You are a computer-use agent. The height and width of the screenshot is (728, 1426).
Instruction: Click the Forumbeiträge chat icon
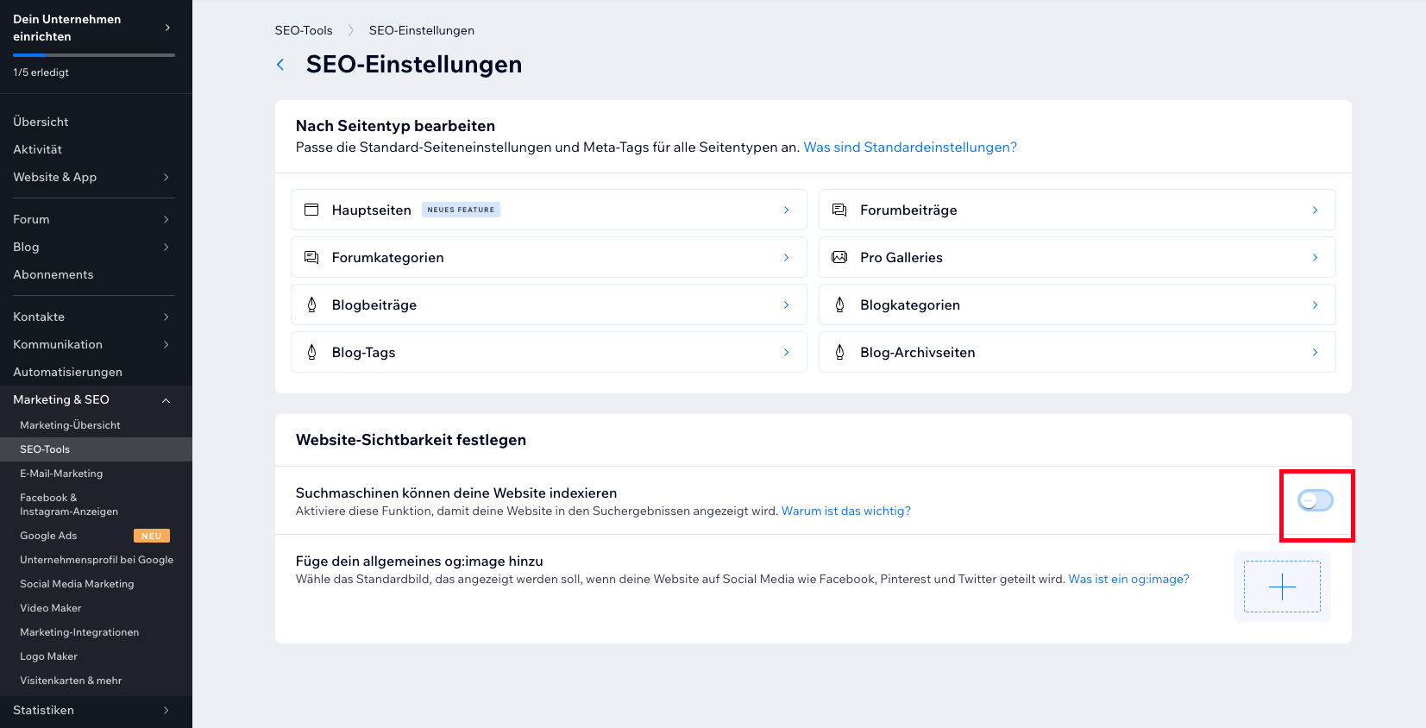pyautogui.click(x=839, y=210)
